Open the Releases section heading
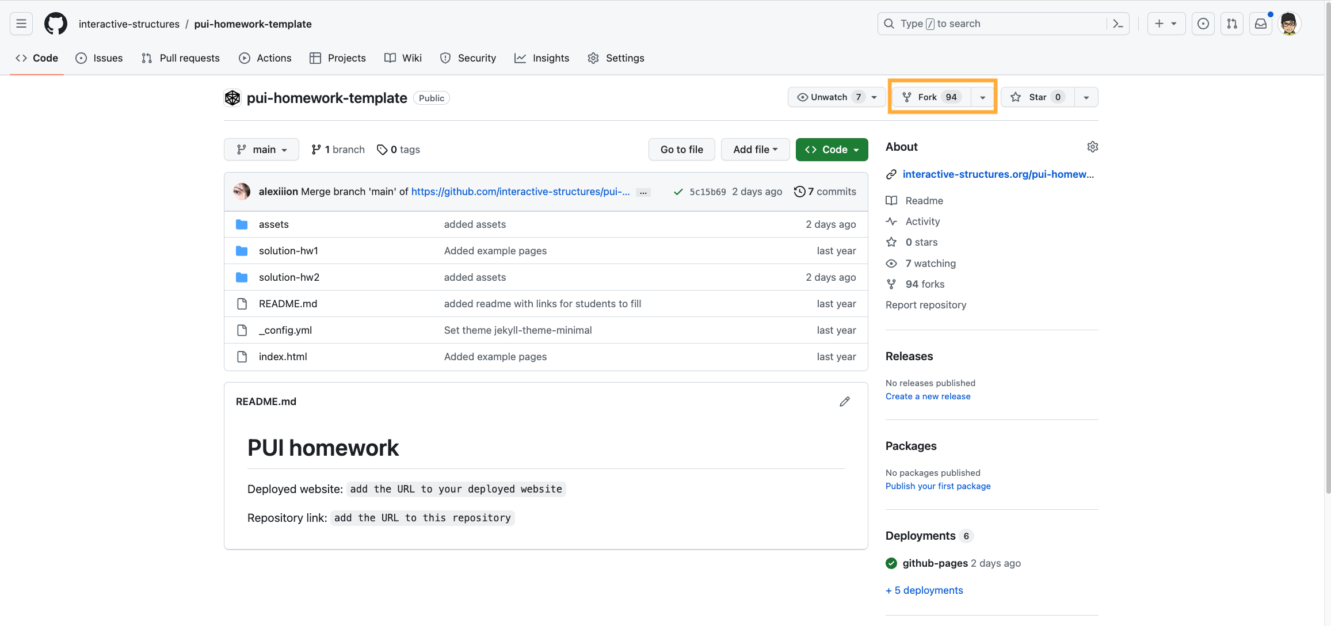 (x=909, y=356)
